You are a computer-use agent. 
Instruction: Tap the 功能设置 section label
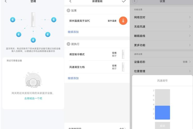(138, 10)
